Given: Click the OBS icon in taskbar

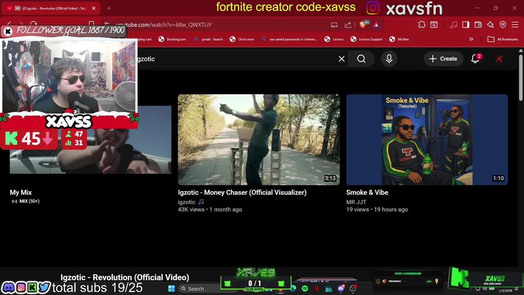Looking at the screenshot, I should coord(352,288).
